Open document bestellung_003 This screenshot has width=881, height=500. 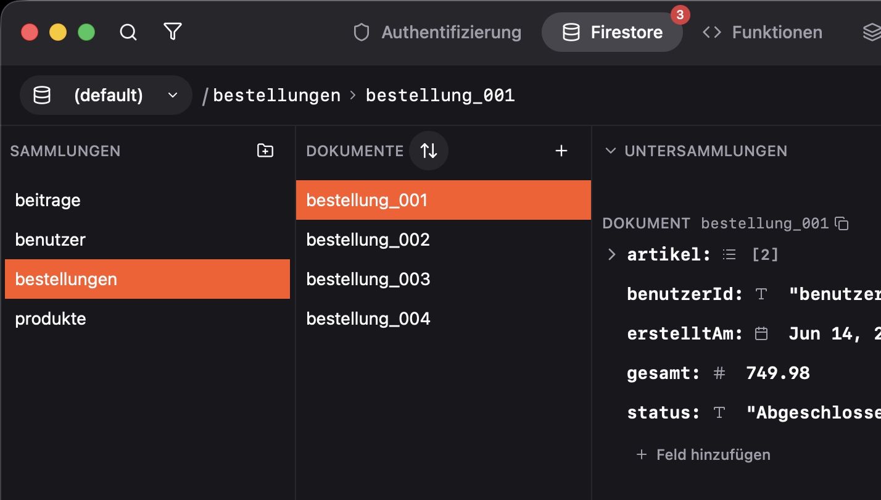444,279
